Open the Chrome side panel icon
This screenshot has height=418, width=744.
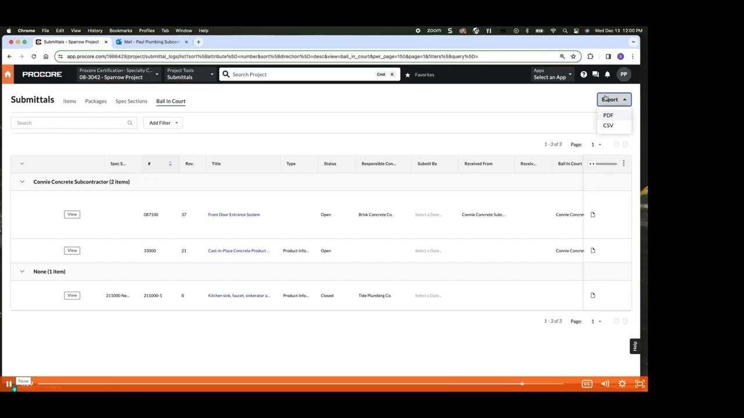pyautogui.click(x=608, y=56)
